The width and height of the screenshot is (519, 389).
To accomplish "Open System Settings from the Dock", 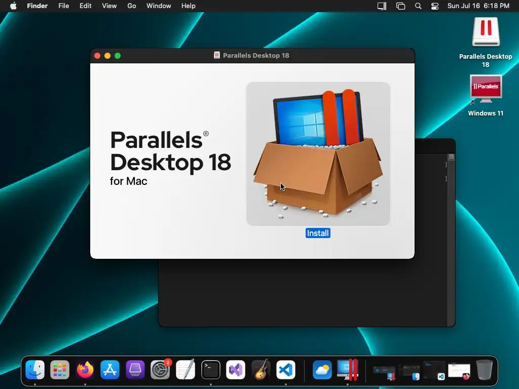I will [160, 369].
